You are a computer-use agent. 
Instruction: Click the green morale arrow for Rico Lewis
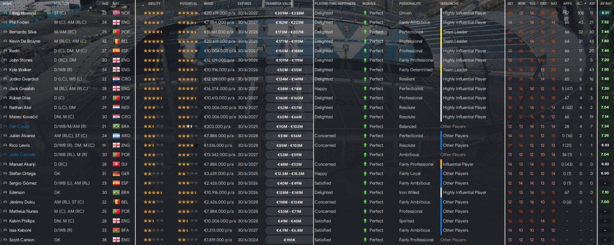click(x=365, y=145)
